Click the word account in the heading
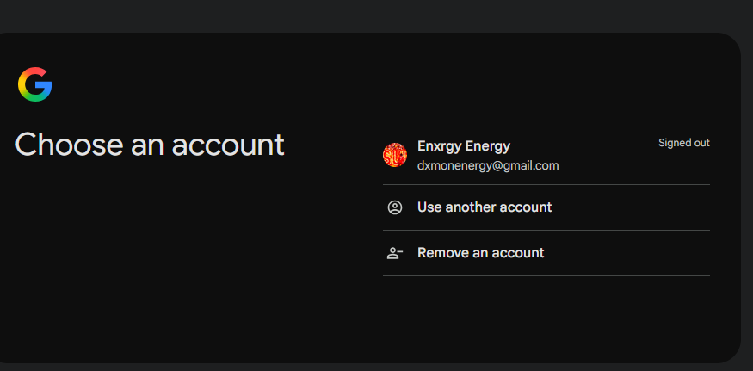 click(228, 145)
